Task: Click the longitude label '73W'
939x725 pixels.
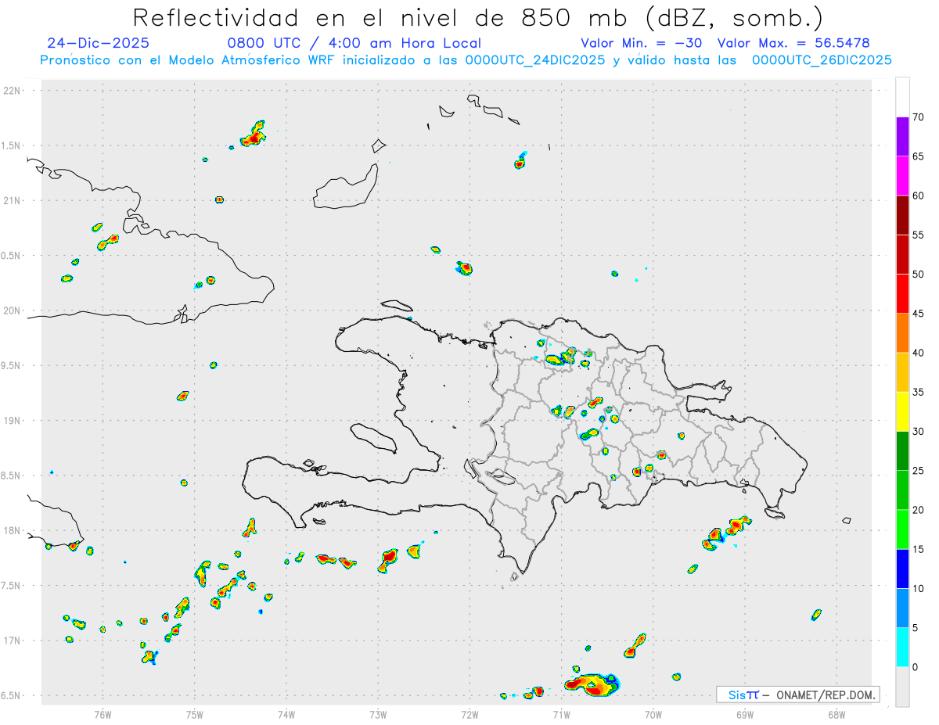Action: [378, 713]
